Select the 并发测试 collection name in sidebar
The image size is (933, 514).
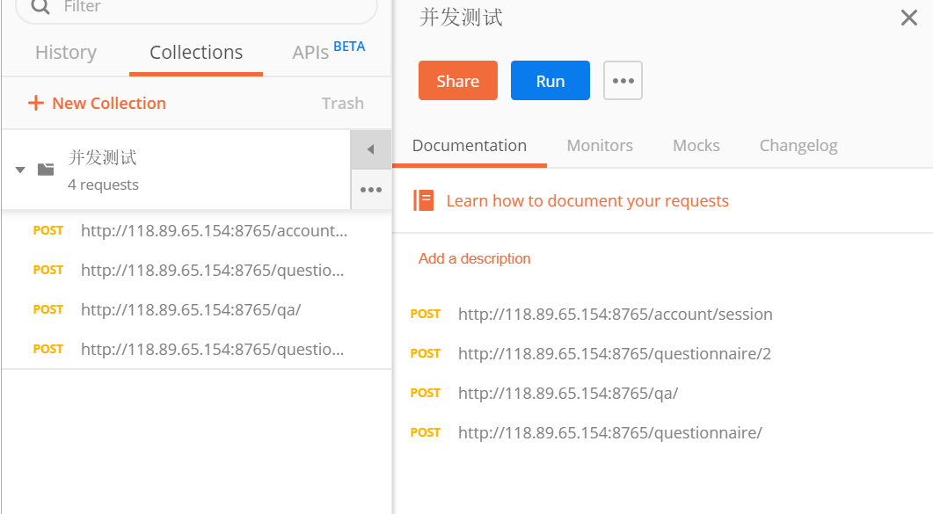point(102,157)
